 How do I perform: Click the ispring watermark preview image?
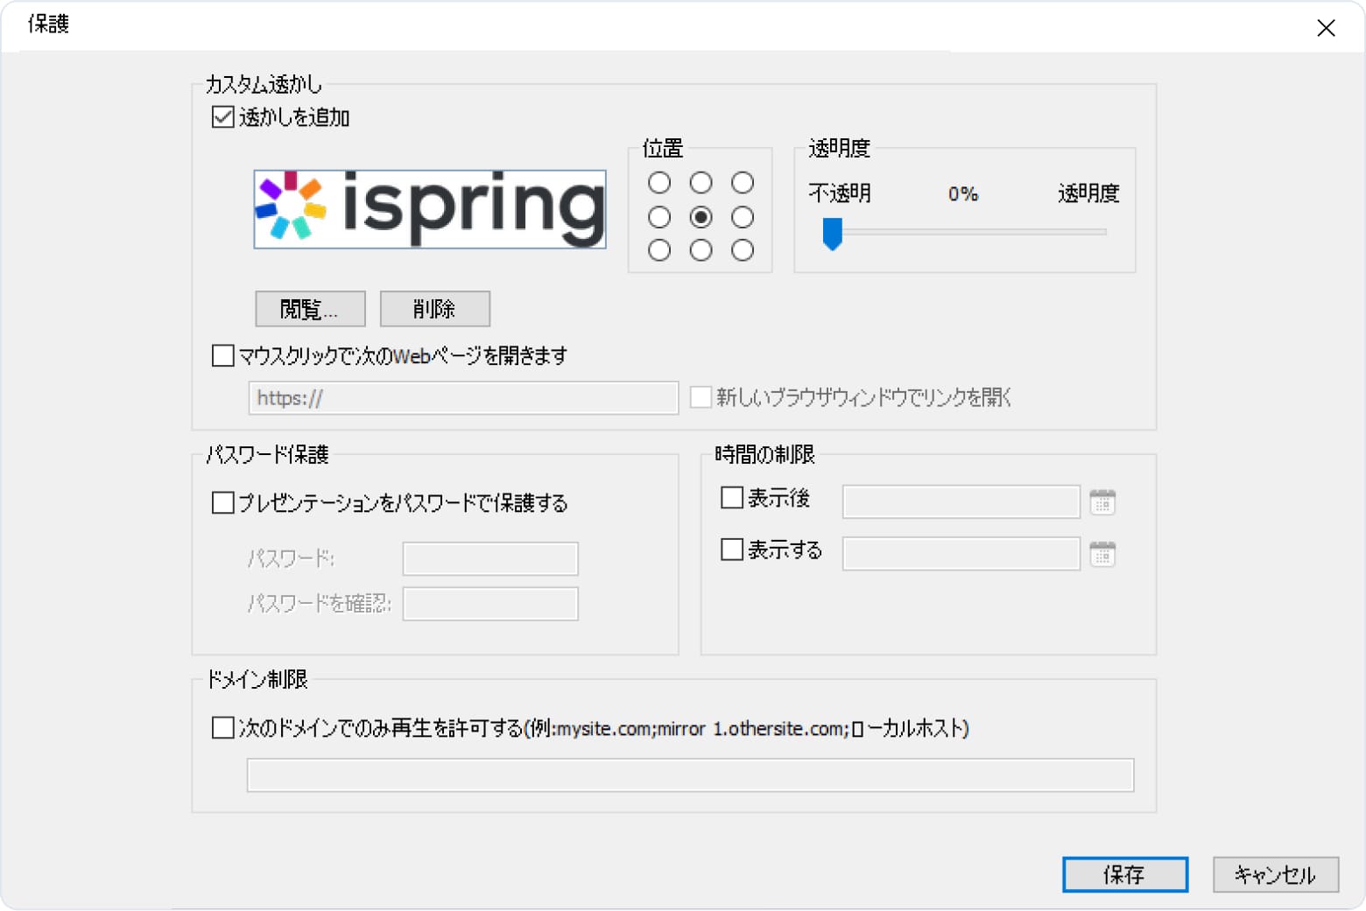tap(429, 209)
